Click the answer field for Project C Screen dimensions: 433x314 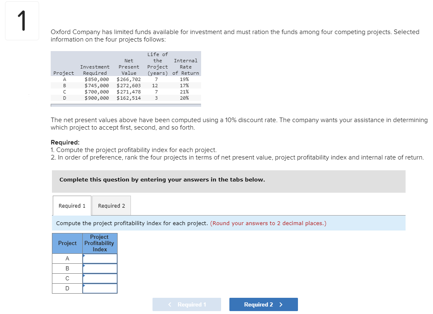(x=100, y=278)
